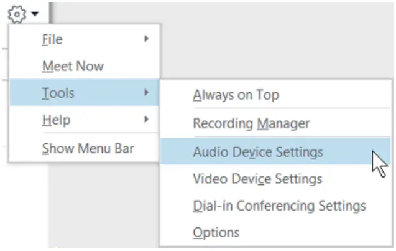
Task: Choose Audio Device Settings
Action: tap(258, 151)
